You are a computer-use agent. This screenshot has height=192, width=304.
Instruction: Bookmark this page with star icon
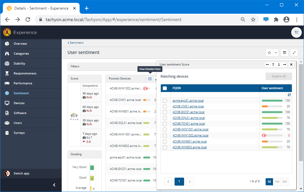click(253, 19)
